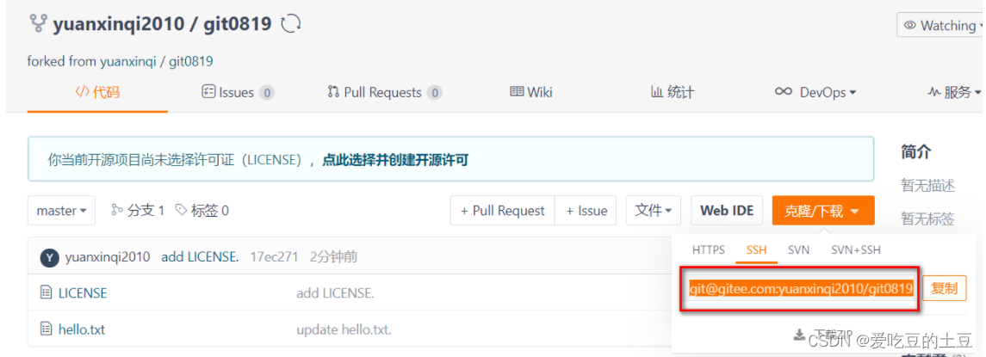Screen dimensions: 986x357
Task: Open the LICENSE file
Action: 83,292
